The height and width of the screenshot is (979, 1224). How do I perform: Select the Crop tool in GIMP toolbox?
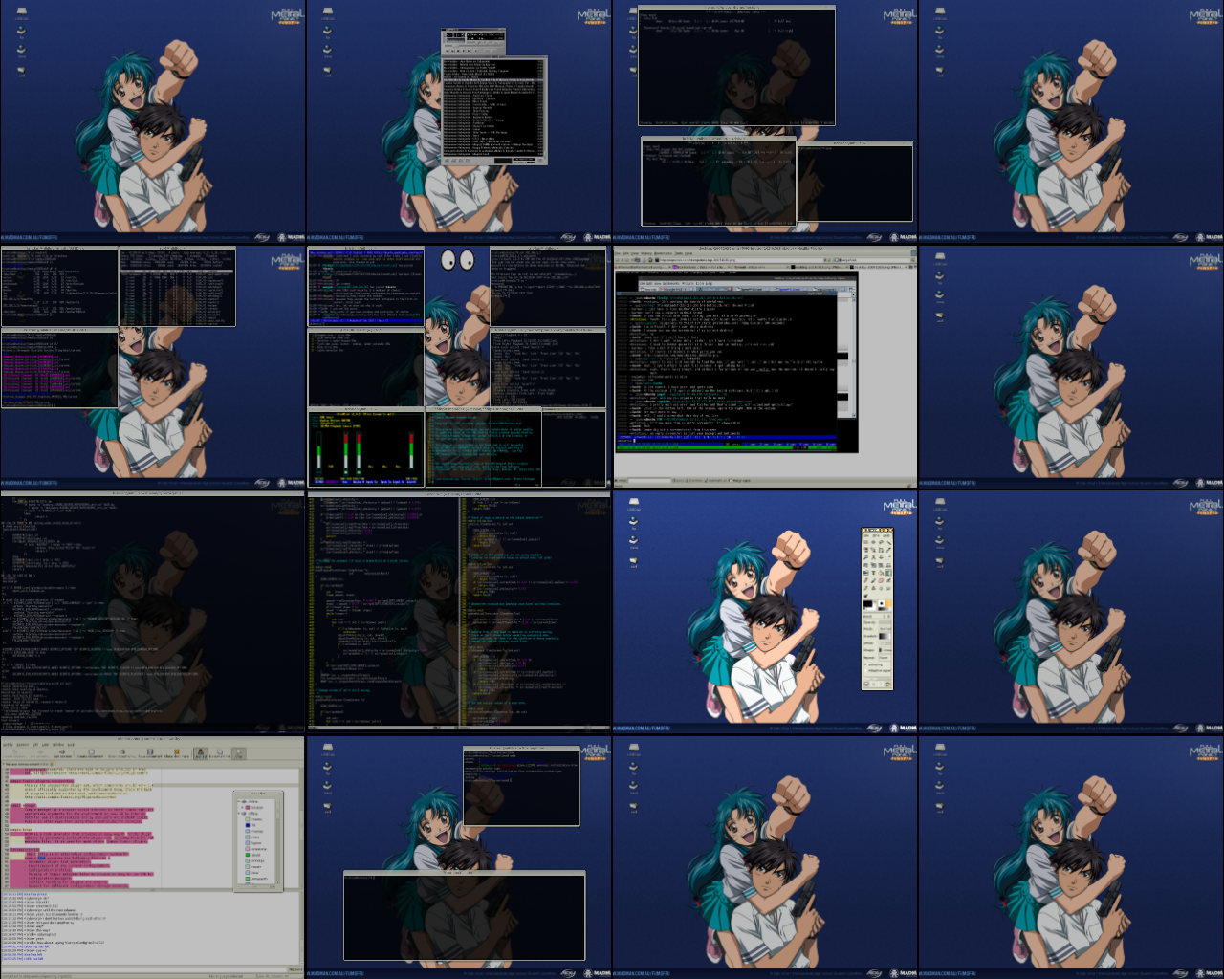888,557
